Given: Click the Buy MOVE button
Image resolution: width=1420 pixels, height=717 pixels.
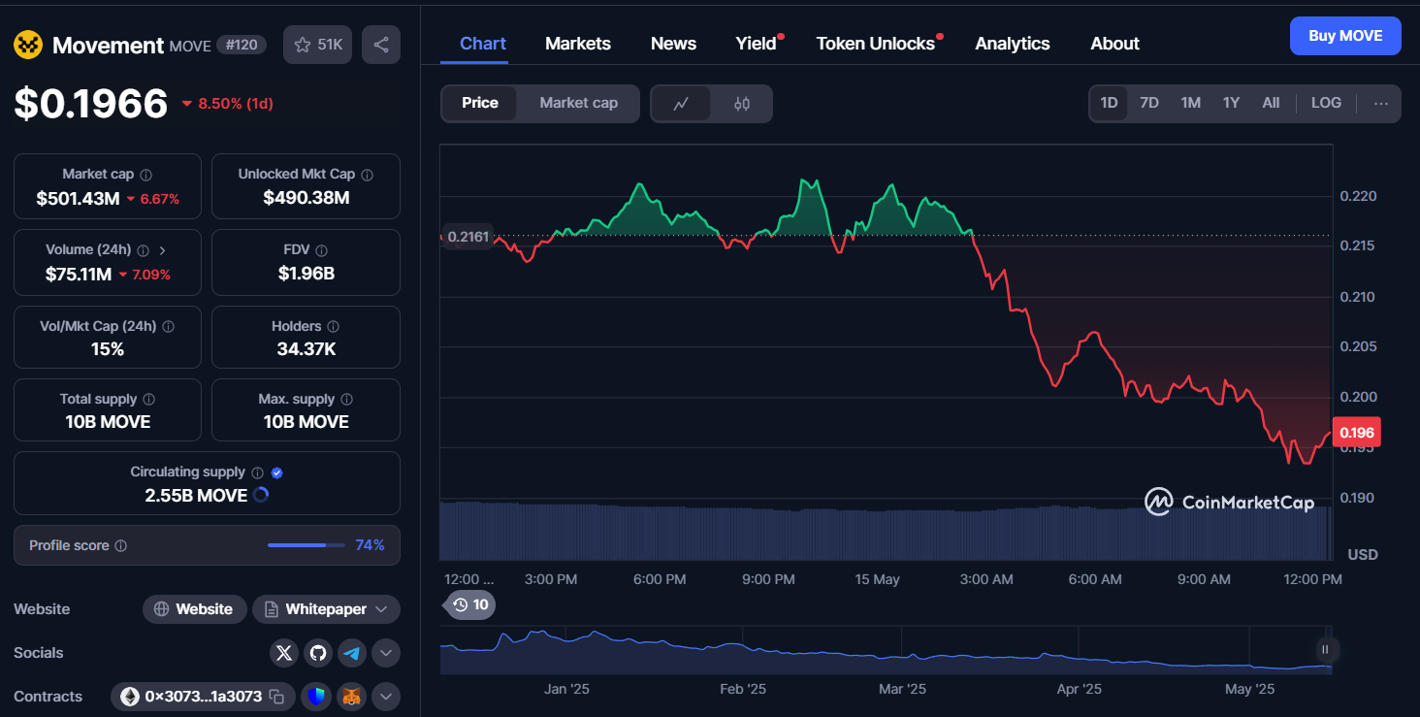Looking at the screenshot, I should (1345, 36).
